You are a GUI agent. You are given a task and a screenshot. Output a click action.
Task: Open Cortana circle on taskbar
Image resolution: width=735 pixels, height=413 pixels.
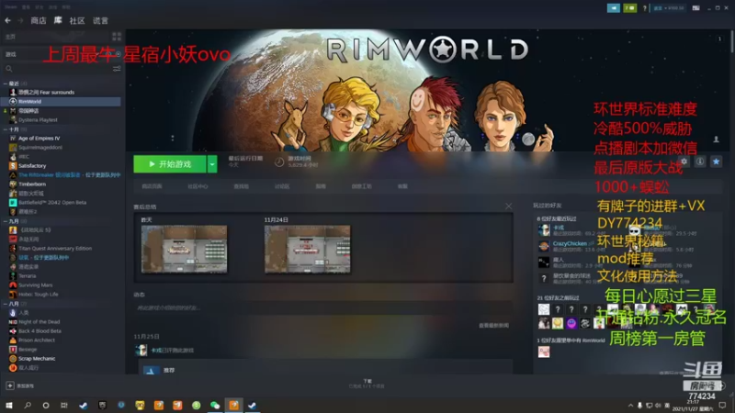[45, 405]
